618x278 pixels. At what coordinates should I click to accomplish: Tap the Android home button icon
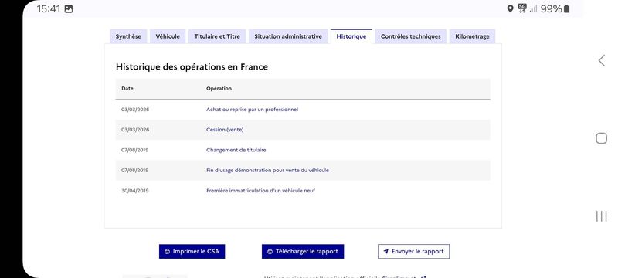(x=601, y=138)
